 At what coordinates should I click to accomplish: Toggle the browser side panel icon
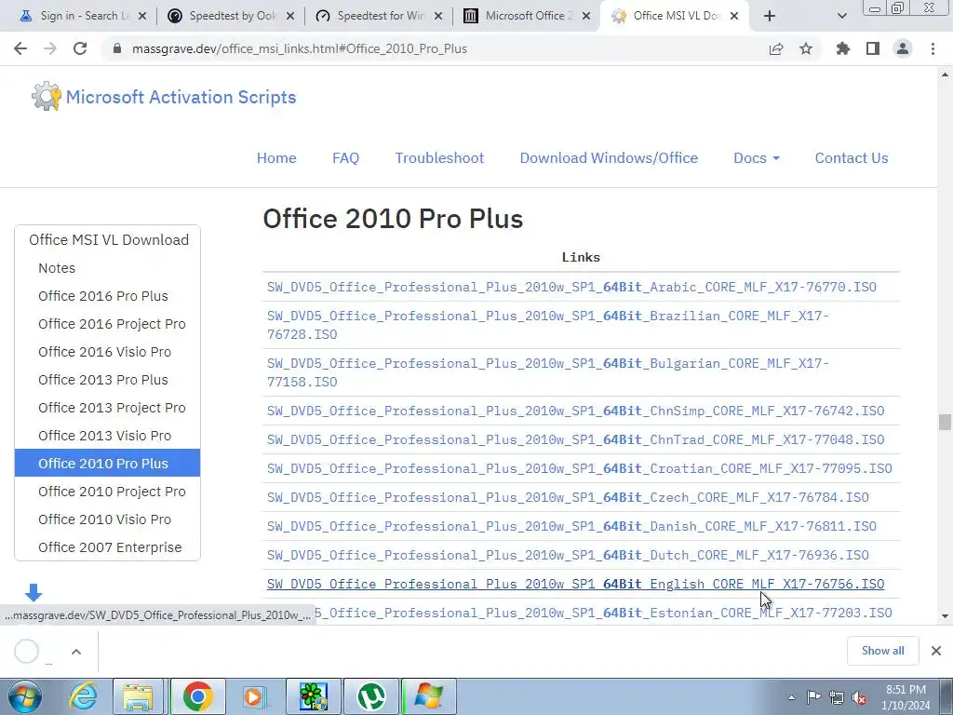(x=873, y=48)
